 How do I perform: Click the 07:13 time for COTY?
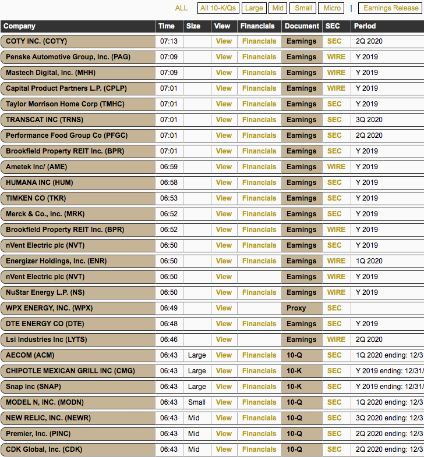click(168, 41)
